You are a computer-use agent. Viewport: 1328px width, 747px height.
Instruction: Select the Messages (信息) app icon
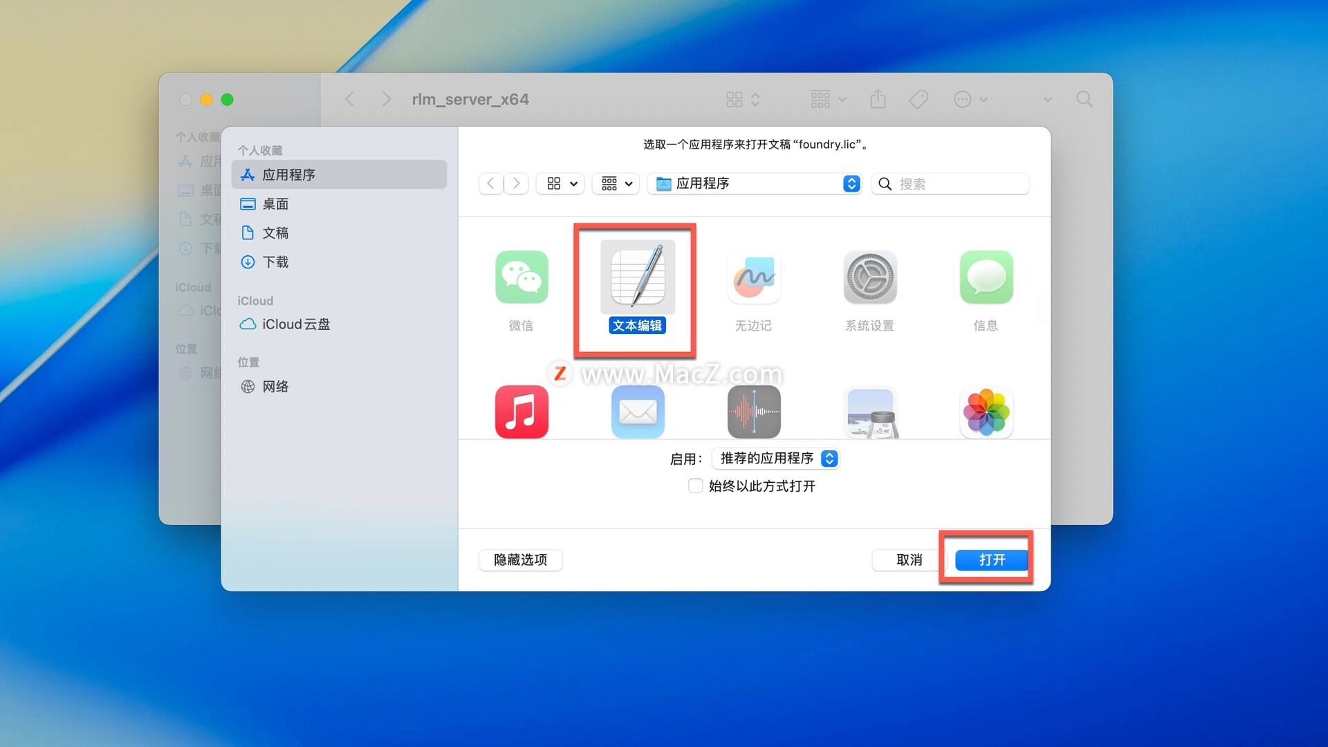coord(986,277)
